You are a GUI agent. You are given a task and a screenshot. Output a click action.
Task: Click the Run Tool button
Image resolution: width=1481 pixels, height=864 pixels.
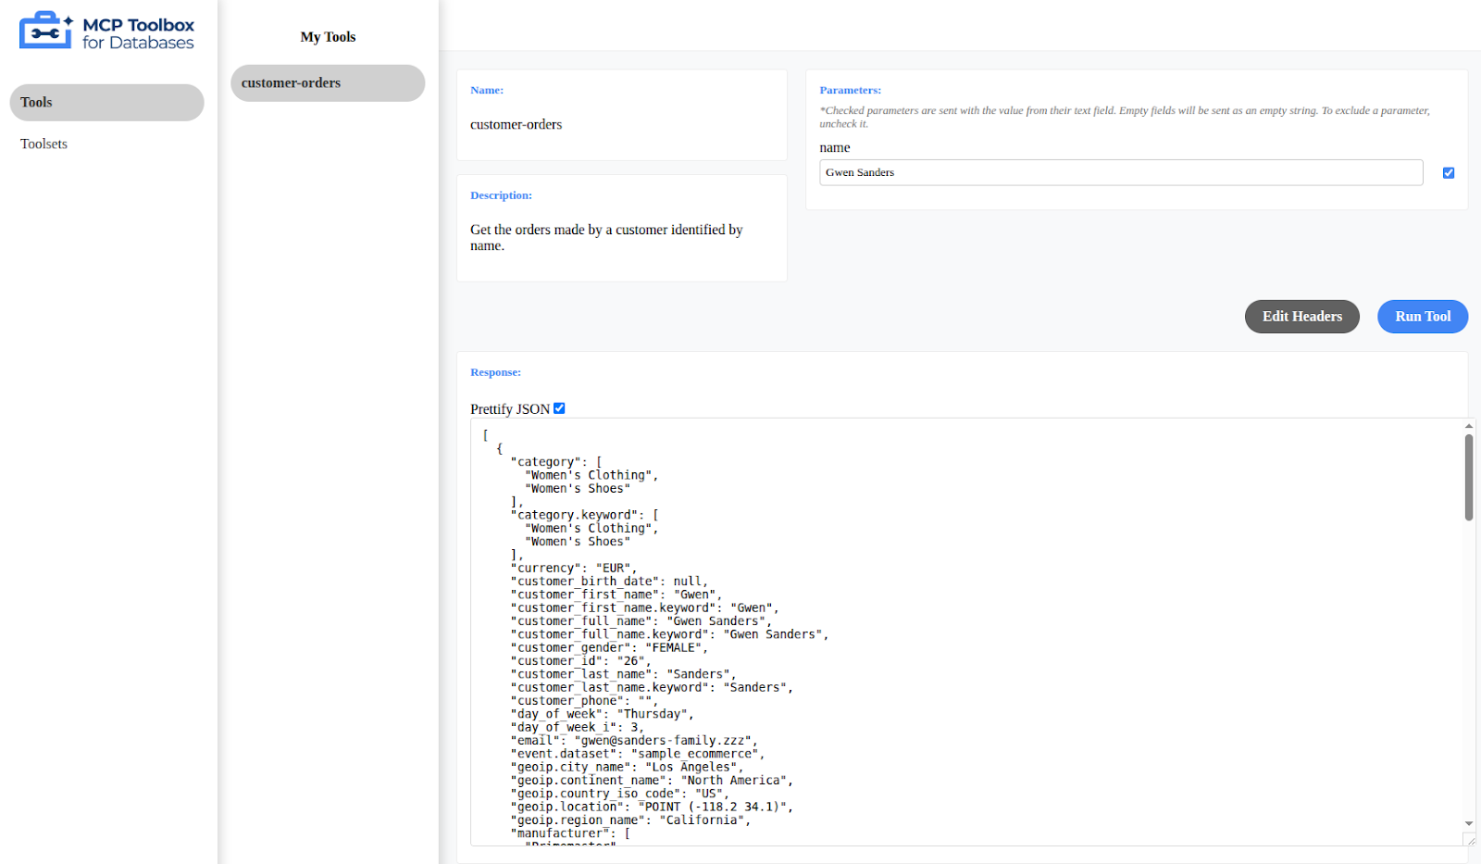[1423, 317]
